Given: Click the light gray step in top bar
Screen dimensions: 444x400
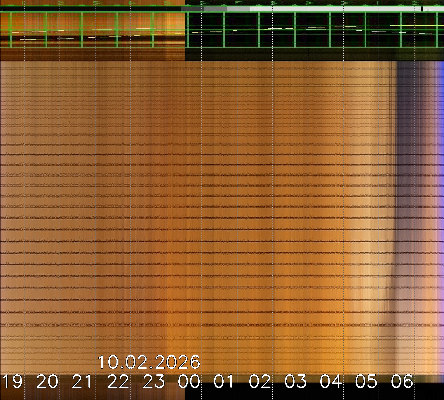Looking at the screenshot, I should [239, 9].
